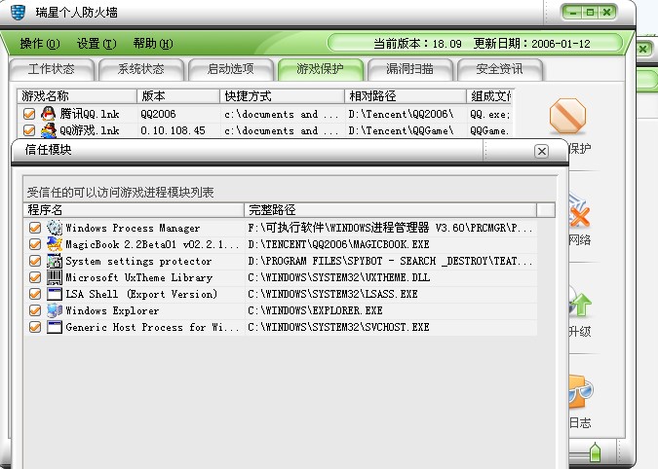Viewport: 658px width, 469px height.
Task: Click the QQ游戏 shortcut icon
Action: coord(49,130)
